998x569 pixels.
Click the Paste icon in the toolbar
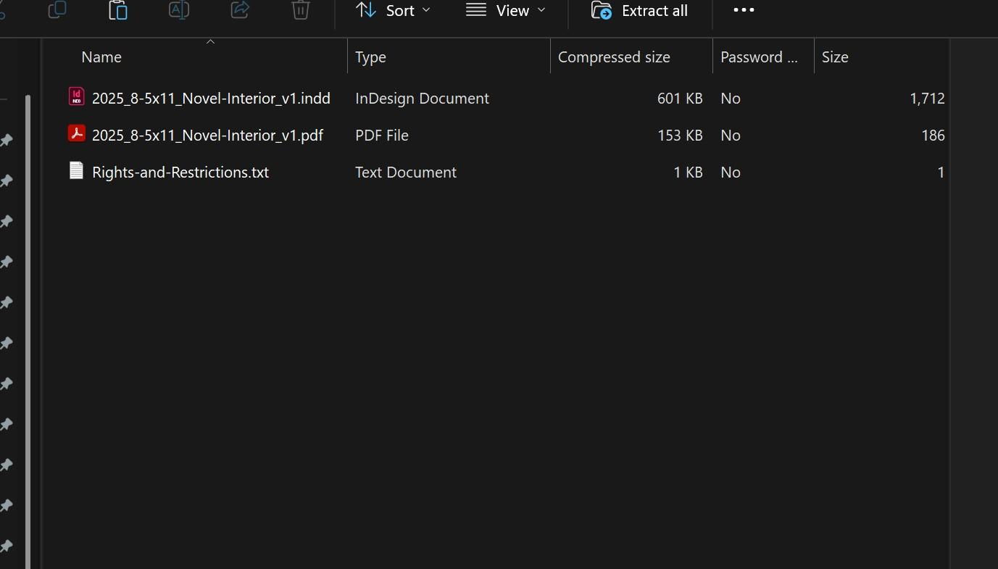pyautogui.click(x=117, y=11)
